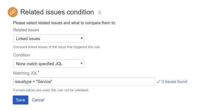Click the orange chain-link condition icon
The width and height of the screenshot is (197, 111).
pos(13,12)
